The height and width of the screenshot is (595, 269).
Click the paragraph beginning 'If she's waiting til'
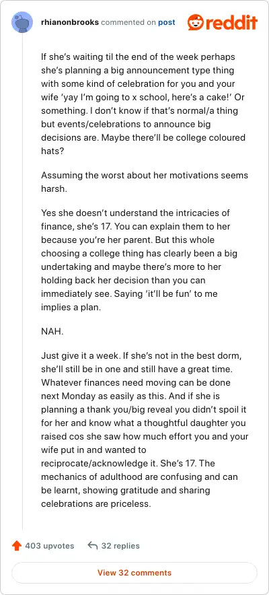pyautogui.click(x=145, y=104)
